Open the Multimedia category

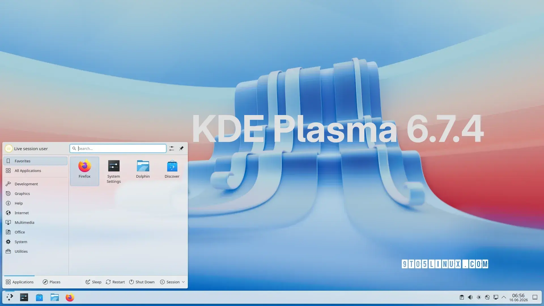point(35,222)
